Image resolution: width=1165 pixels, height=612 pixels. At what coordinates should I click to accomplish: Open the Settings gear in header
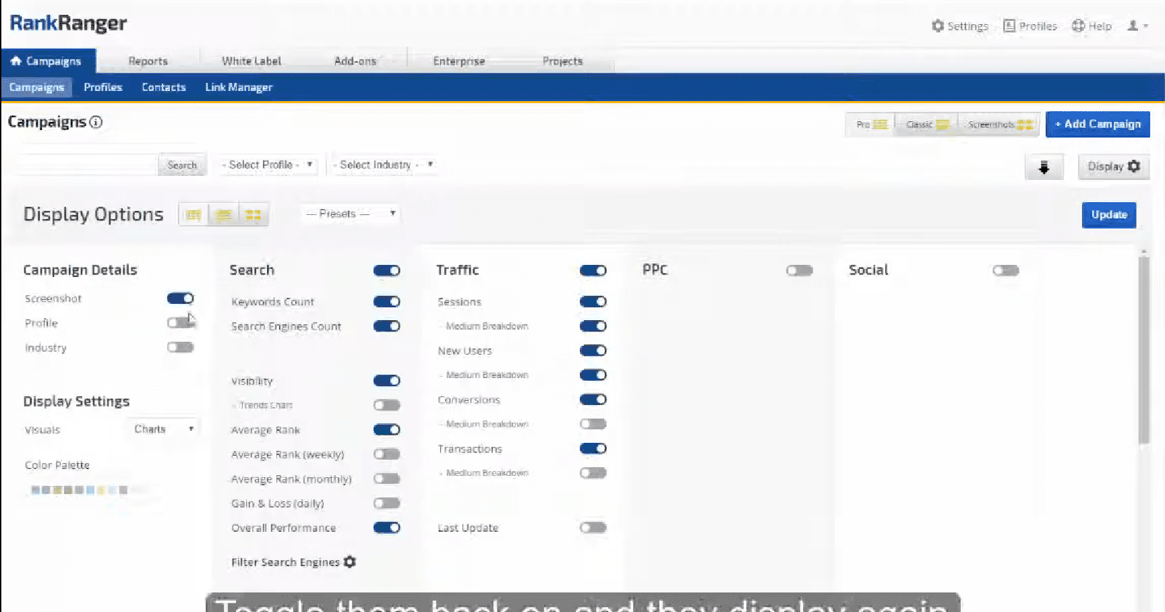click(959, 26)
